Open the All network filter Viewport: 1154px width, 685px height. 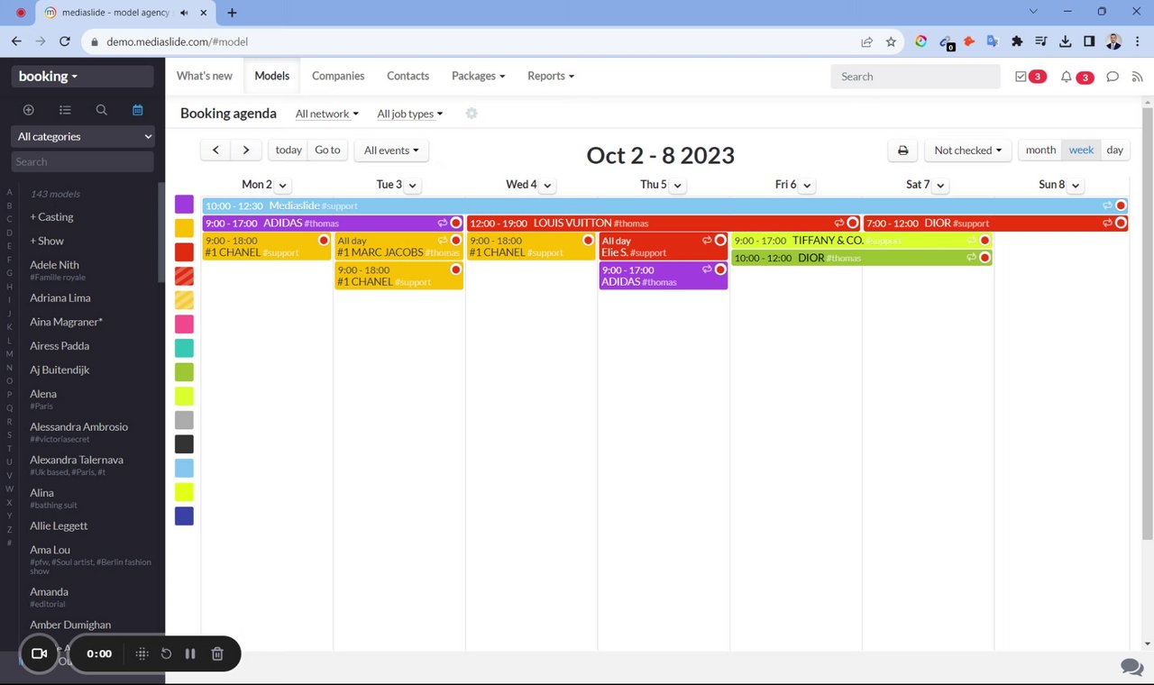(327, 114)
